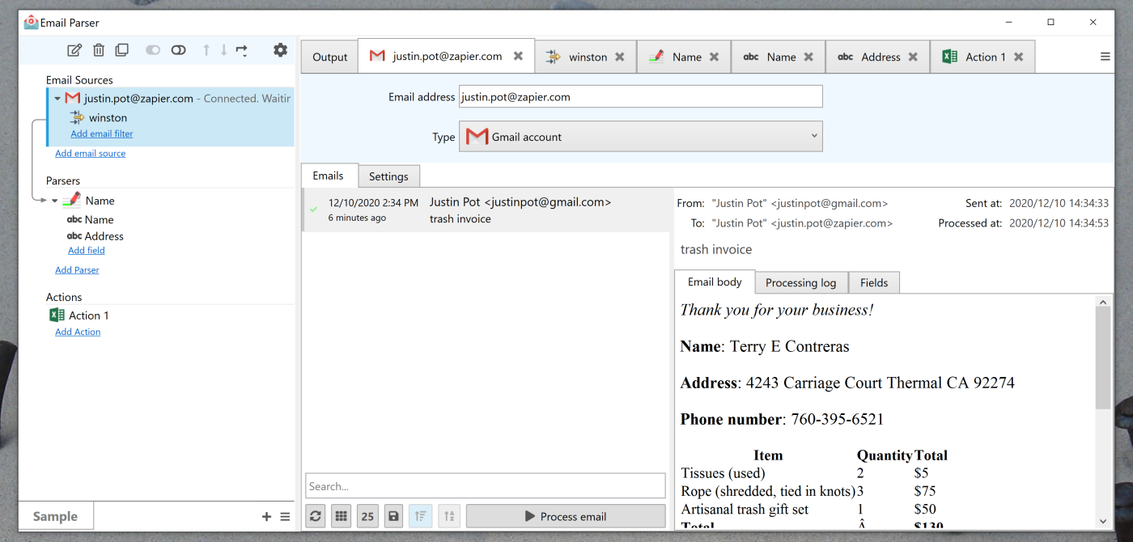The height and width of the screenshot is (542, 1133).
Task: Click the Add email filter link
Action: tap(102, 134)
